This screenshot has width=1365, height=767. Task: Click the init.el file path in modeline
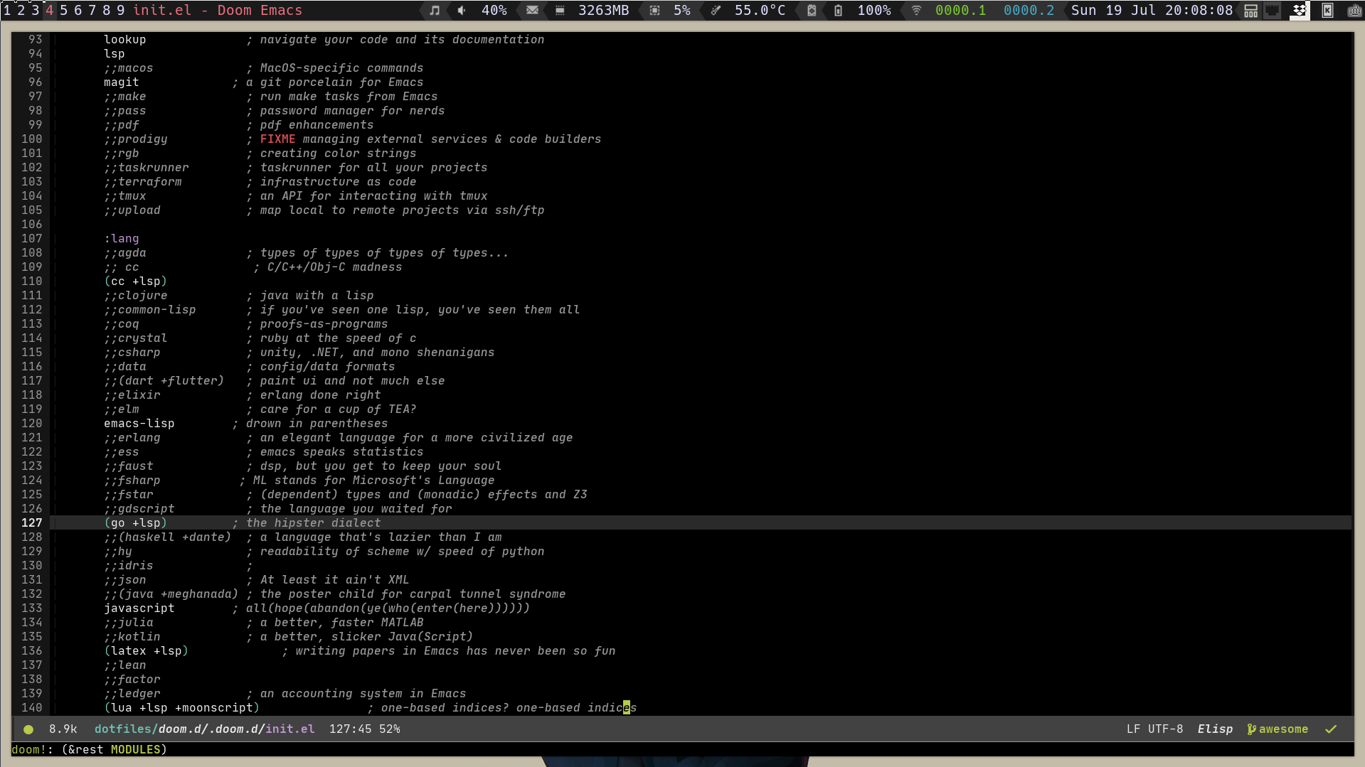pyautogui.click(x=204, y=729)
